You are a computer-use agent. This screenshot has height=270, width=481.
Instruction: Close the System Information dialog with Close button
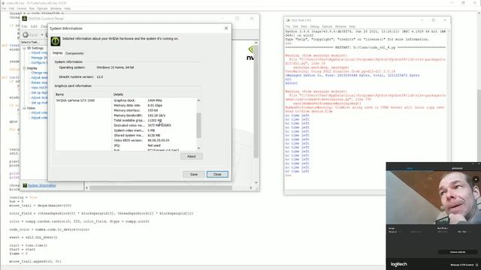click(217, 174)
